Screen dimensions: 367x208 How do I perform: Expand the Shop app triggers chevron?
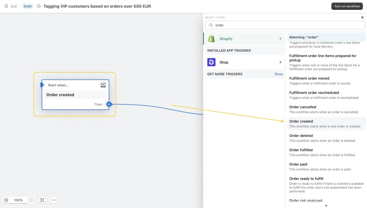tap(280, 62)
